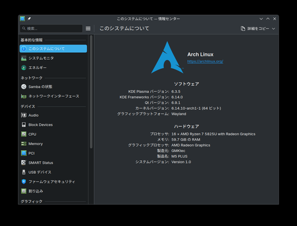Click the Samba の状態 icon

point(24,87)
